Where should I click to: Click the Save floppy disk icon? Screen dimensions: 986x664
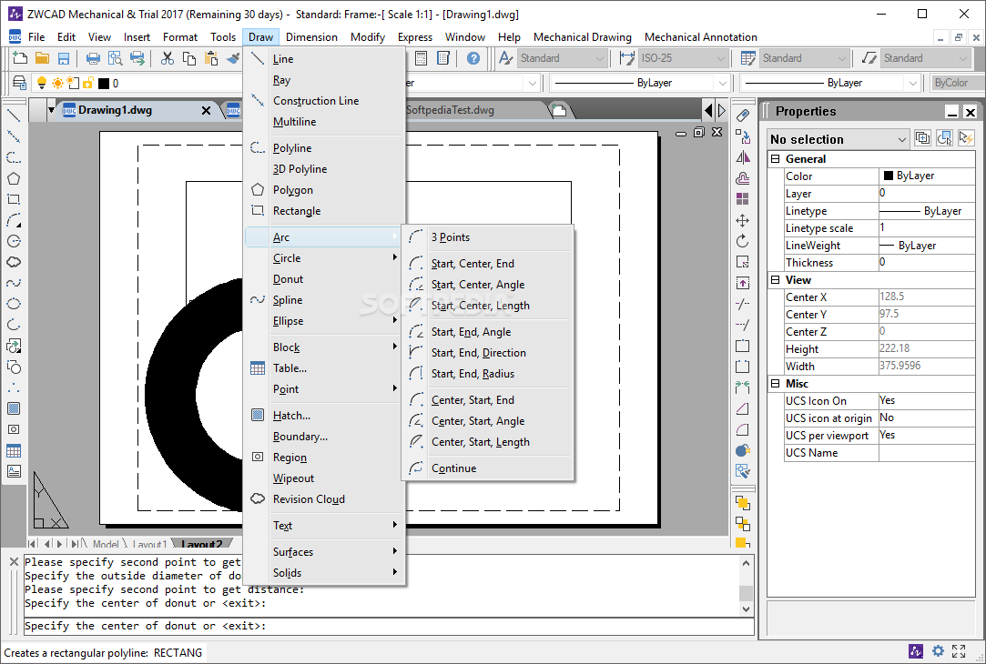(64, 58)
